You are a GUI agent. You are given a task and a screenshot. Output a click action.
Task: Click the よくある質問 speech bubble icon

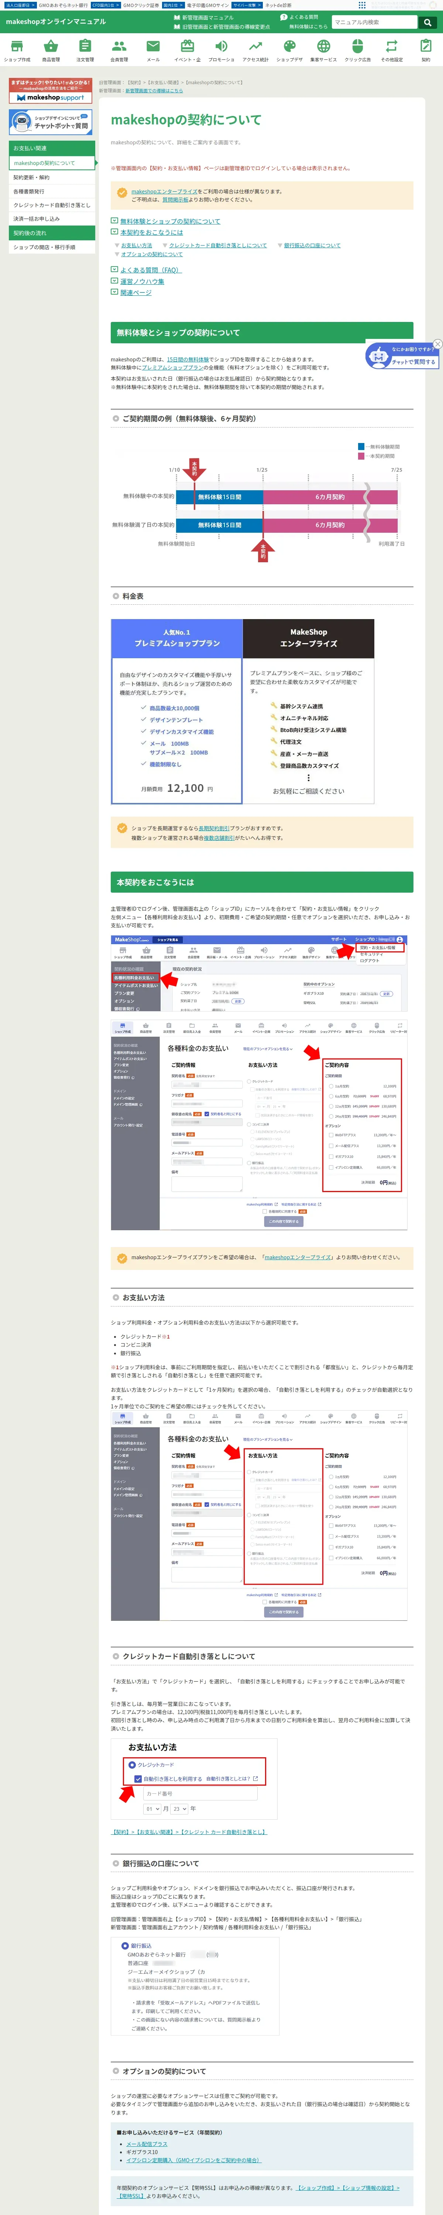pyautogui.click(x=284, y=17)
